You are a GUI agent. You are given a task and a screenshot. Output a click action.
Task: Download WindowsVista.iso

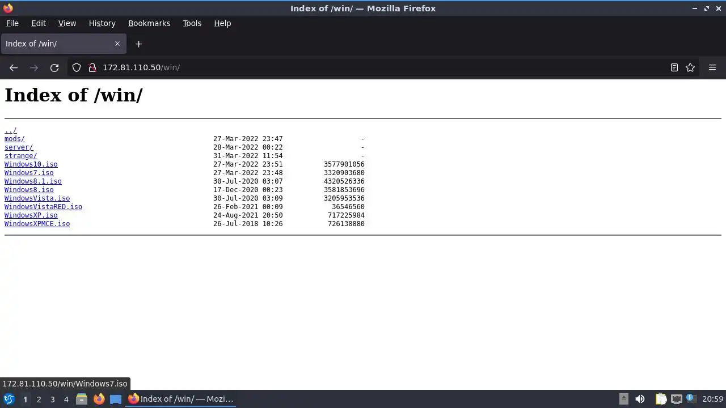click(x=37, y=198)
